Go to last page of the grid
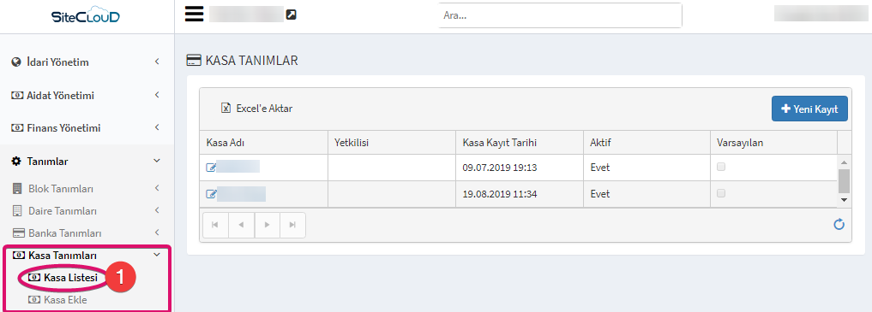 [x=292, y=225]
